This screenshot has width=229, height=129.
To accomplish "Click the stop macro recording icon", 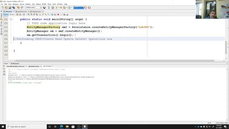I will pyautogui.click(x=61, y=14).
